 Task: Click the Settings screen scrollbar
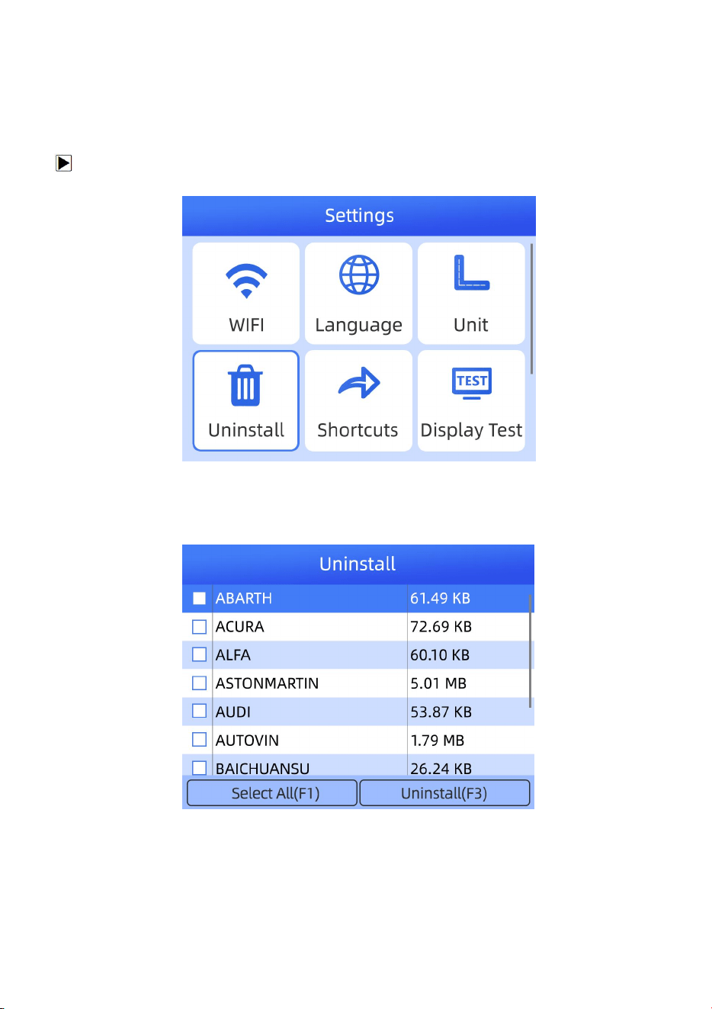click(531, 309)
